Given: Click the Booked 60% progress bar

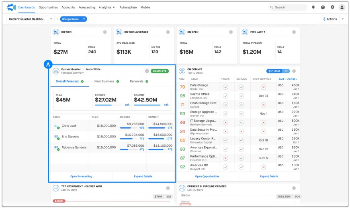Looking at the screenshot, I should pos(109,105).
